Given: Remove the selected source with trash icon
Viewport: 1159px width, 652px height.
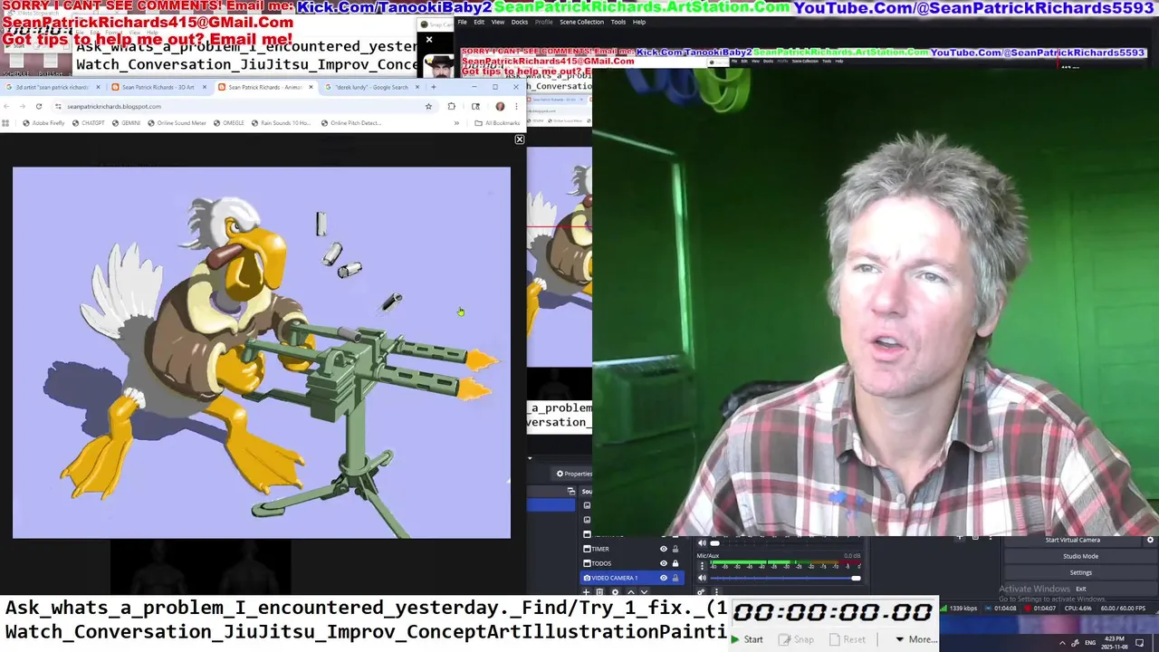Looking at the screenshot, I should pyautogui.click(x=600, y=592).
